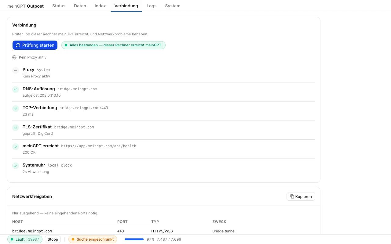The image size is (391, 244).
Task: Click 'bridge.meingpt.com:443' TCP target
Action: tap(84, 108)
